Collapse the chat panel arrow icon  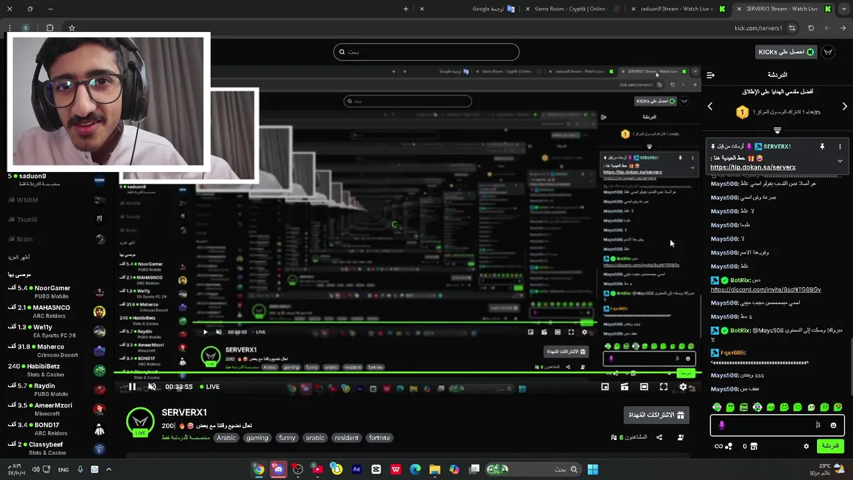(x=710, y=75)
